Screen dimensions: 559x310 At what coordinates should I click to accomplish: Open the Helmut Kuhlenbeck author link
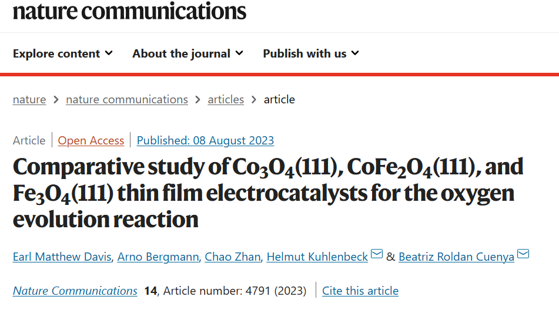[317, 257]
